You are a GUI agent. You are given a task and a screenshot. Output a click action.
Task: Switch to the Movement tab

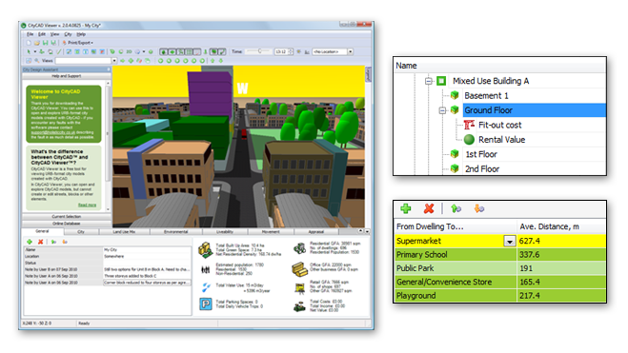pos(271,232)
